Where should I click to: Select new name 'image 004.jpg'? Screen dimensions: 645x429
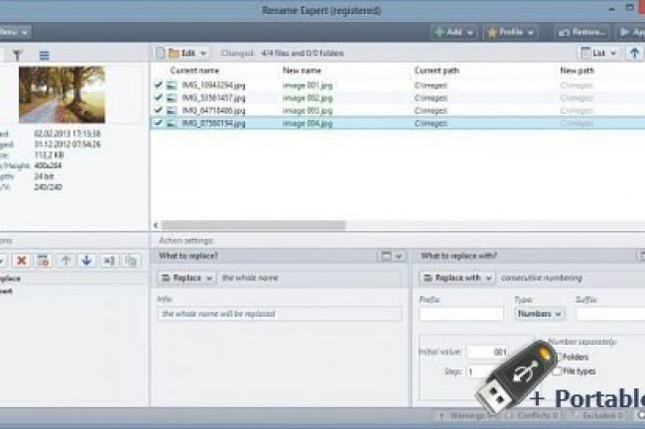[308, 124]
